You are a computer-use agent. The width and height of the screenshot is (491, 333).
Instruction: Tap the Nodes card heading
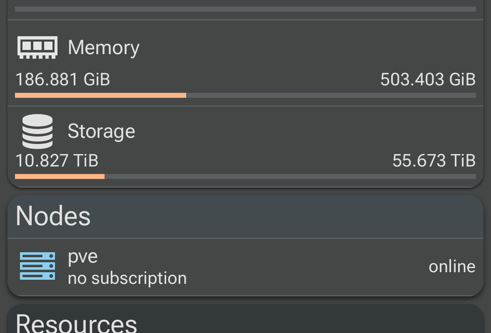coord(53,216)
